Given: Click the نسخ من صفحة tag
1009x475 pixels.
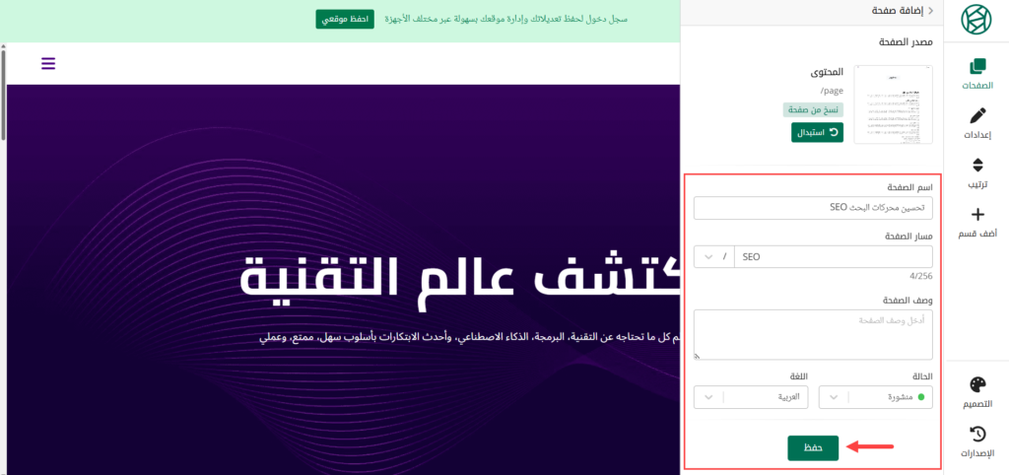Looking at the screenshot, I should click(813, 110).
